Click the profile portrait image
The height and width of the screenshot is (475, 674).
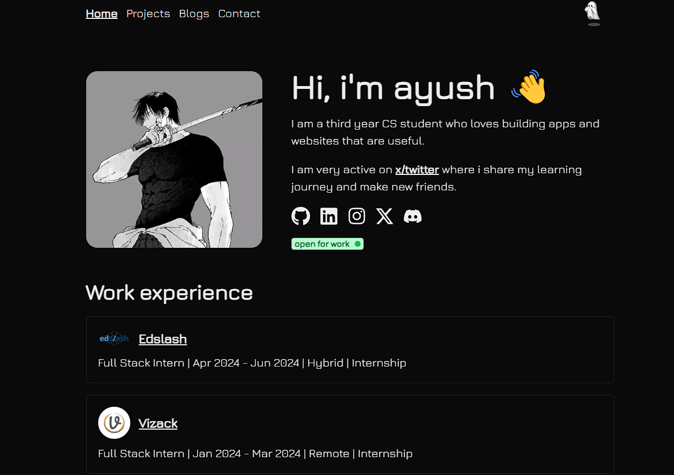pyautogui.click(x=174, y=159)
